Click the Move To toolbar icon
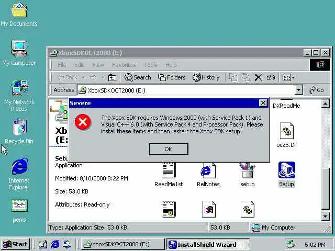This screenshot has width=335, height=251. pos(233,77)
